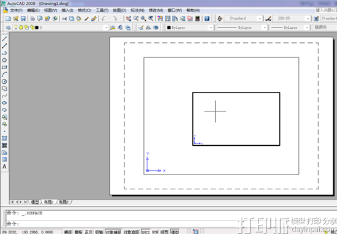Click the Undo arrow icon

(x=104, y=18)
